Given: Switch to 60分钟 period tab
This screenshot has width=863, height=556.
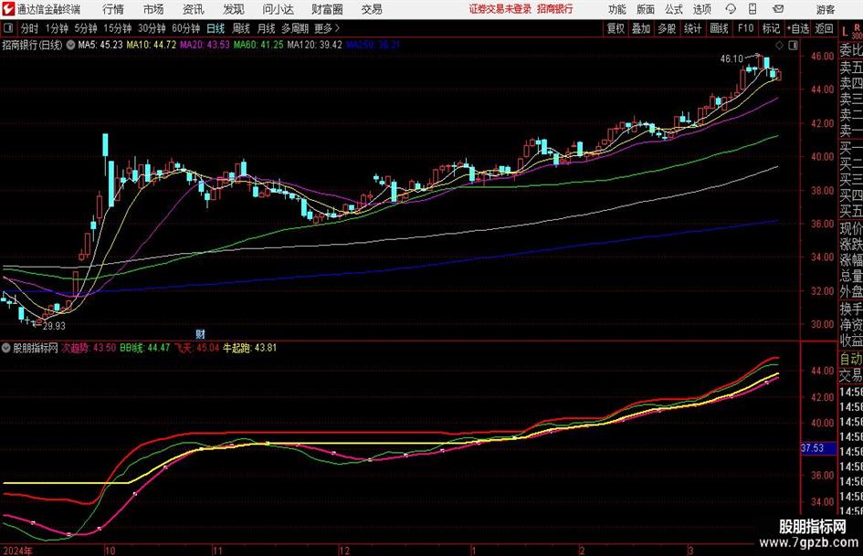Looking at the screenshot, I should coord(185,28).
